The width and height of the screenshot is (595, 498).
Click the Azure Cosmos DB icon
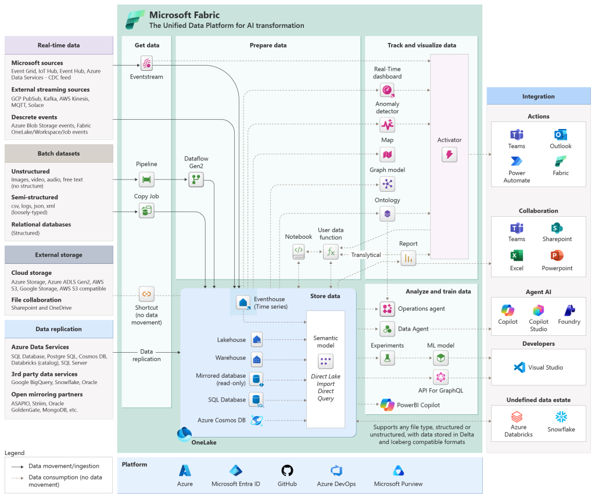(x=256, y=420)
